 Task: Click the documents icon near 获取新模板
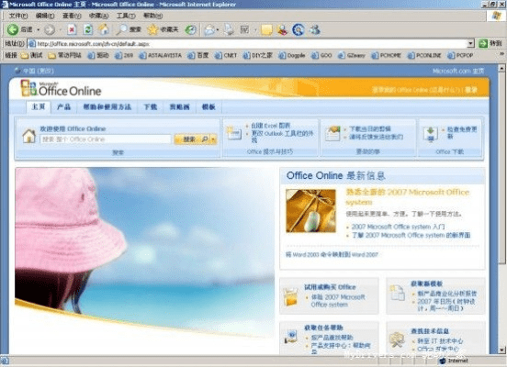pyautogui.click(x=397, y=293)
